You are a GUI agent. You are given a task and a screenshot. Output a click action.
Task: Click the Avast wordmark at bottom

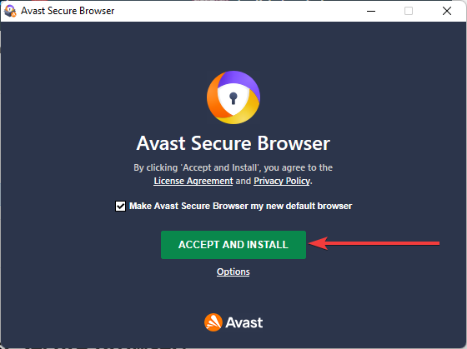coord(244,322)
